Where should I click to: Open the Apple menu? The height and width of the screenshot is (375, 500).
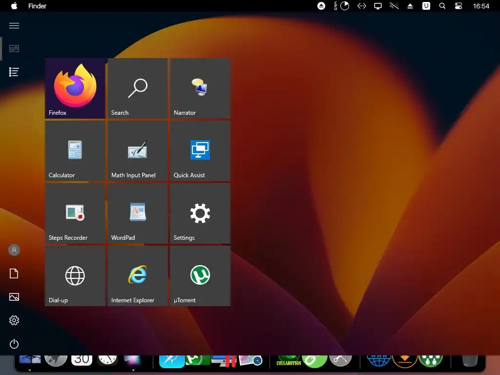14,6
